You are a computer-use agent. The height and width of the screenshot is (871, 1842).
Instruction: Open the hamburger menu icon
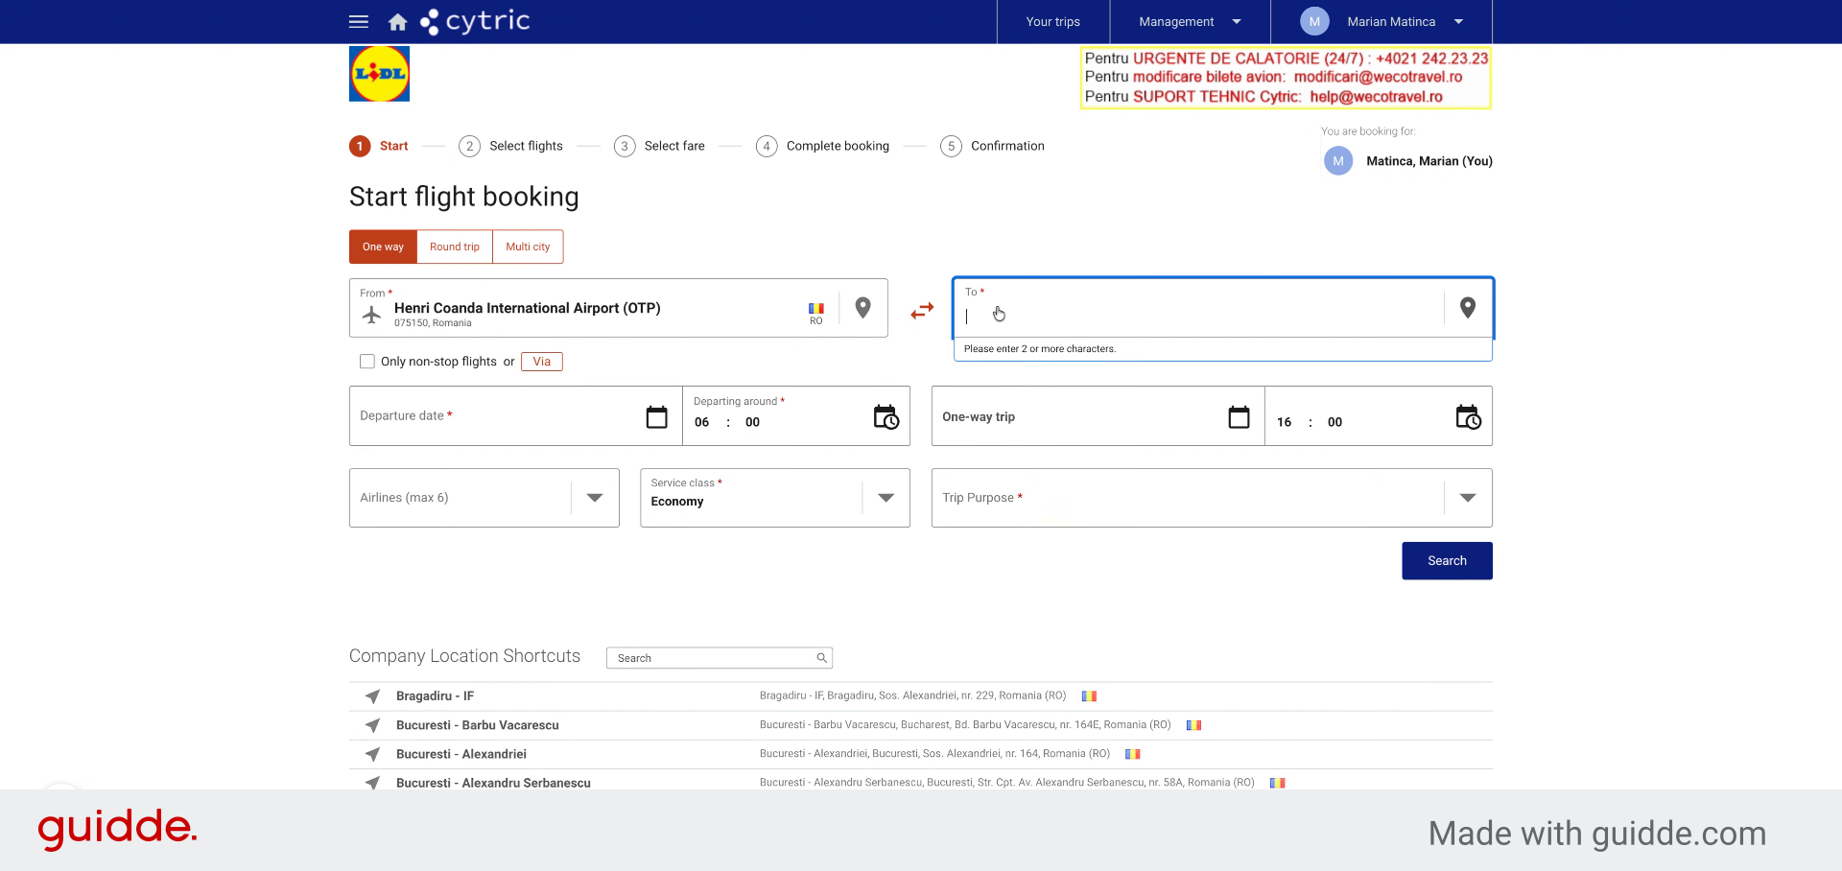point(359,21)
